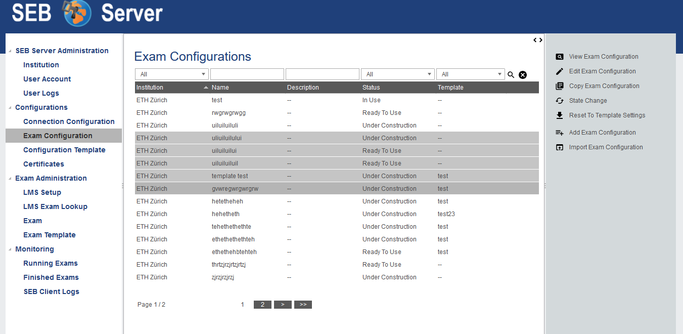This screenshot has width=683, height=334.
Task: Collapse the SEB Server Administration section
Action: point(10,51)
